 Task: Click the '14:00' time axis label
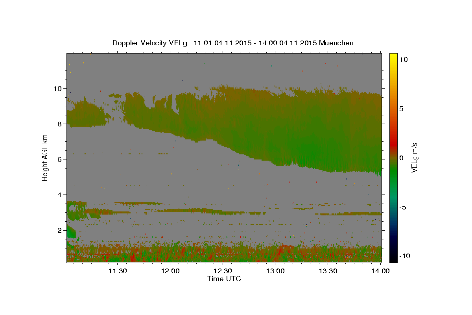380,271
